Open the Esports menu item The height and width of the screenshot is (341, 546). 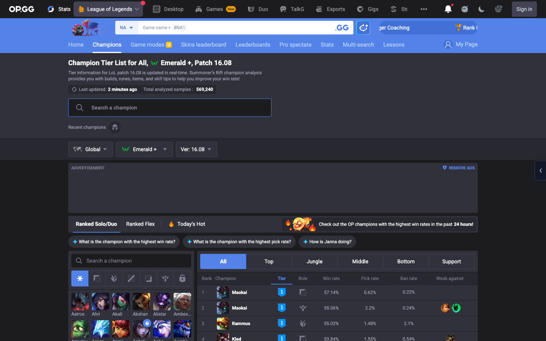(330, 9)
